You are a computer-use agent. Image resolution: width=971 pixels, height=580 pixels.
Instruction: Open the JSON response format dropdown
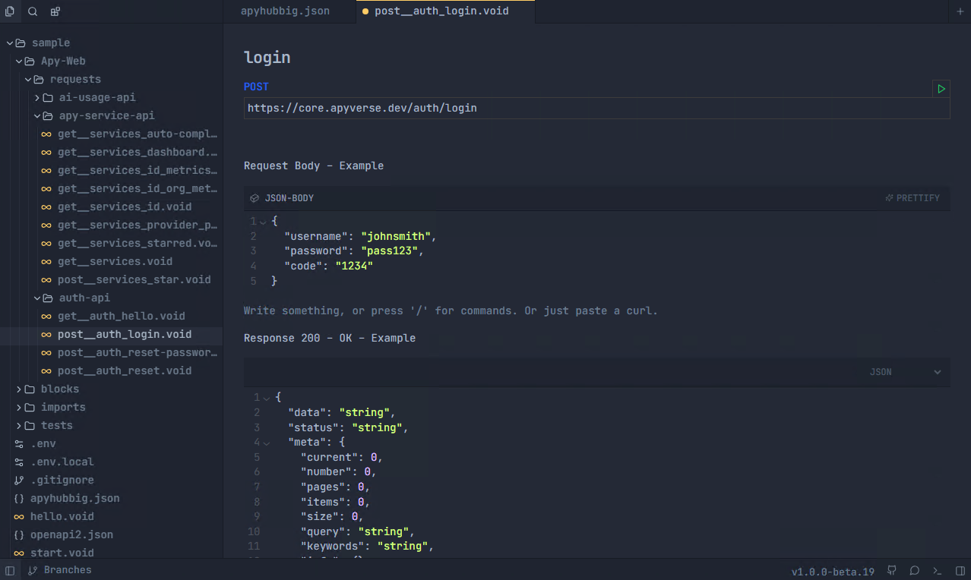(x=938, y=372)
